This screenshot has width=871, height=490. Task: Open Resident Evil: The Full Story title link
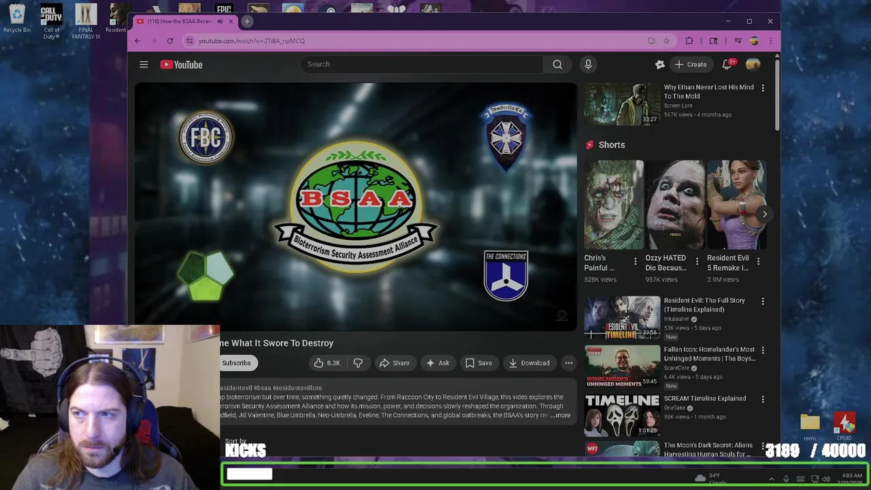(x=704, y=305)
